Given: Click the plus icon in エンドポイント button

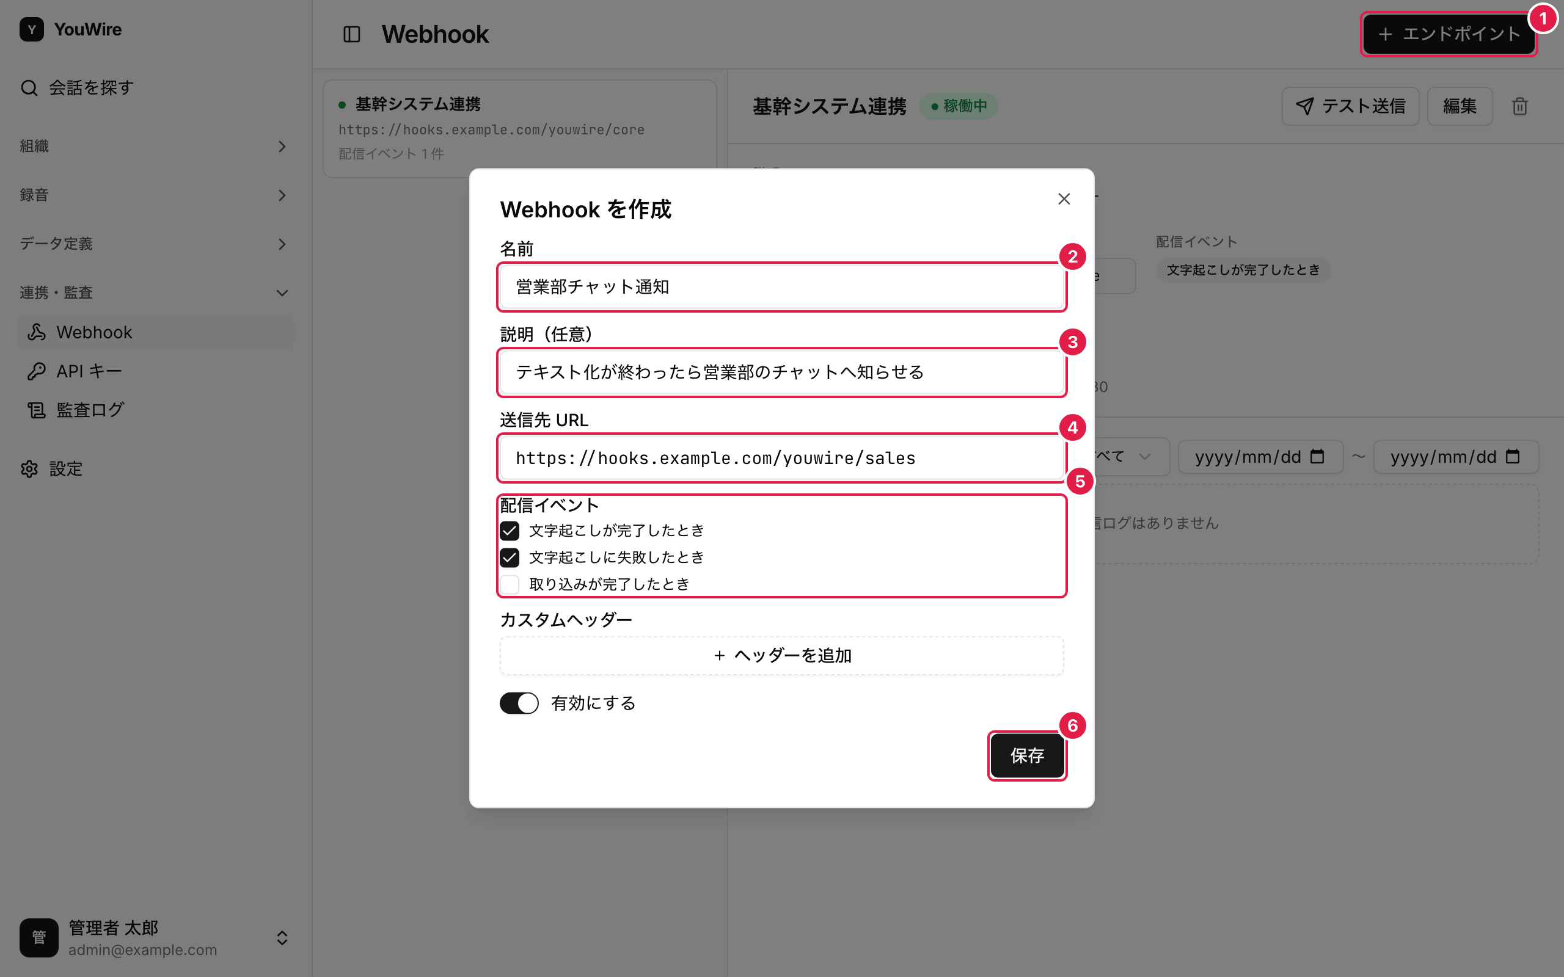Looking at the screenshot, I should tap(1385, 34).
